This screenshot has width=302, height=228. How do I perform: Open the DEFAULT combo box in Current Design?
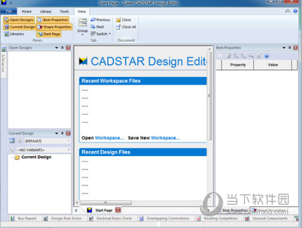[47, 141]
